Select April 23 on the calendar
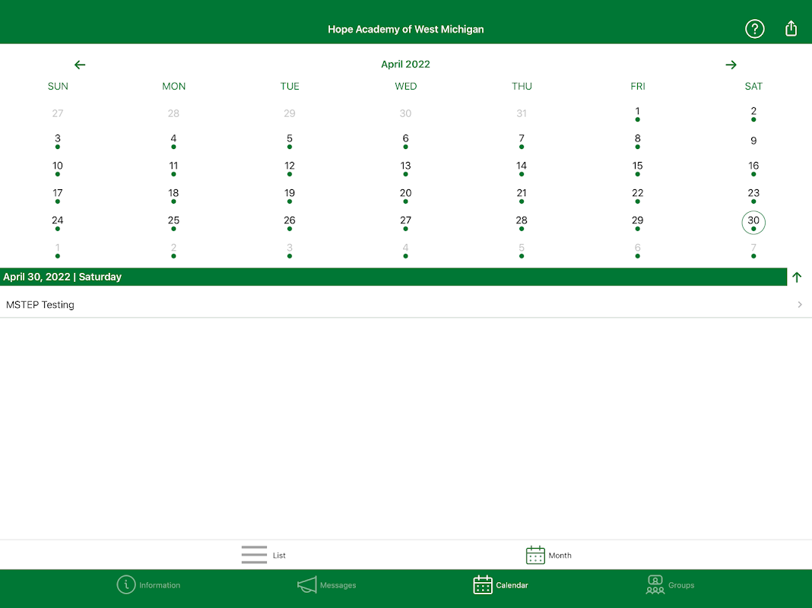Screen dimensions: 812x608 coord(753,195)
